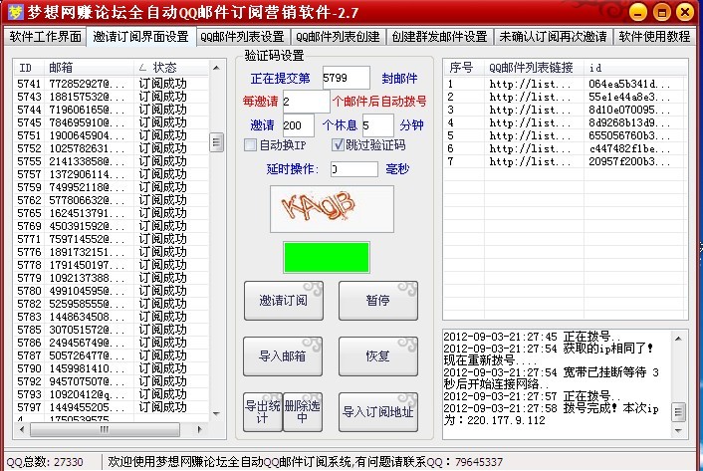Open the 软件使用教程 tab
This screenshot has height=471, width=703.
(x=654, y=37)
